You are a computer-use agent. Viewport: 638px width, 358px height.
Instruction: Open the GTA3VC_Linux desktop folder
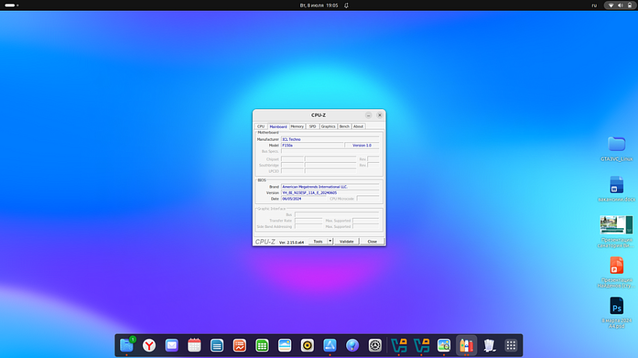pyautogui.click(x=616, y=145)
